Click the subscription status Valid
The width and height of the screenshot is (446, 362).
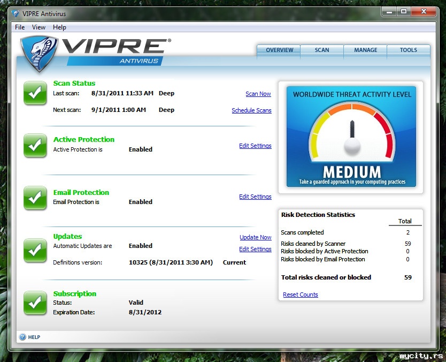136,303
